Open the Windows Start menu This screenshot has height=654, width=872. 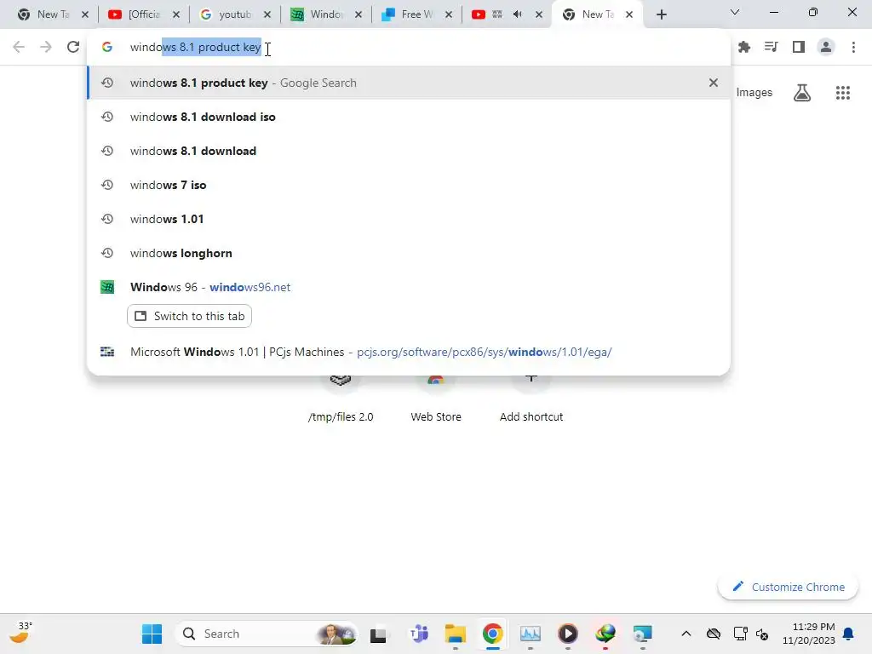coord(152,634)
